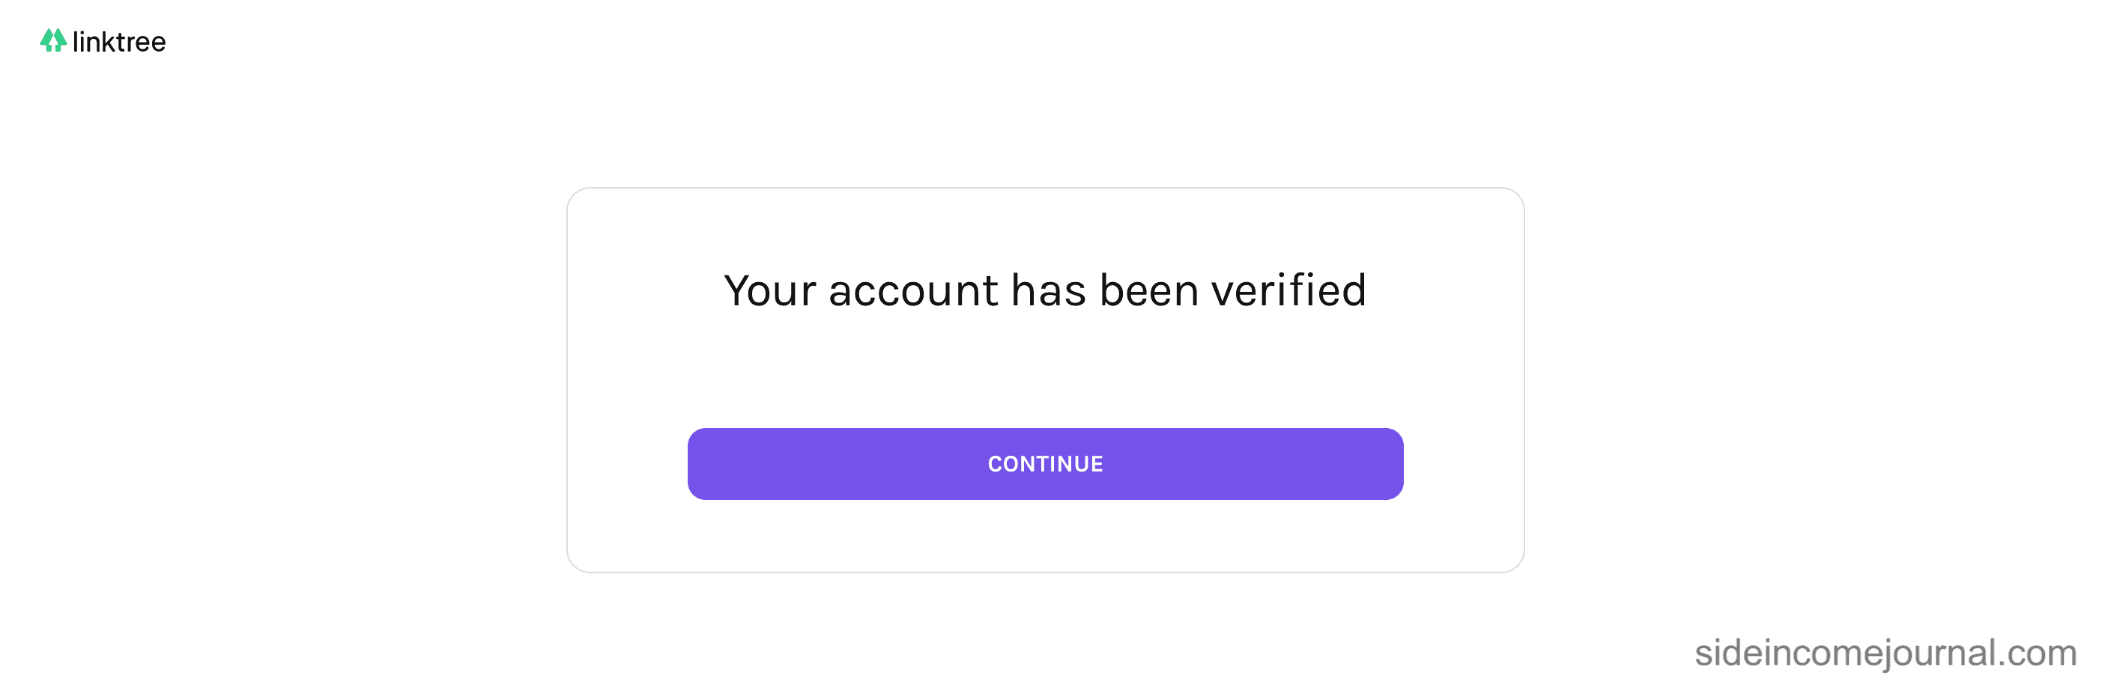Click 'journal' in the sideincomejournal.com watermark
Viewport: 2108px width, 690px height.
[x=1939, y=653]
